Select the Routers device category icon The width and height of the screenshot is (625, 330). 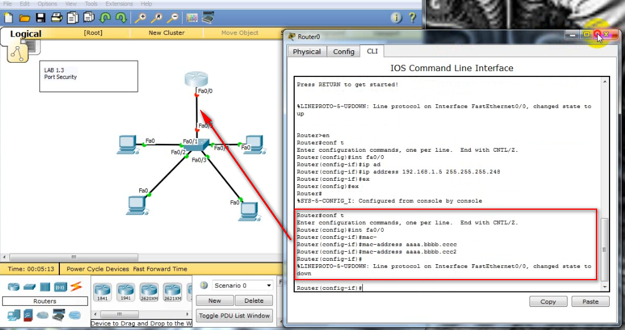[x=14, y=287]
